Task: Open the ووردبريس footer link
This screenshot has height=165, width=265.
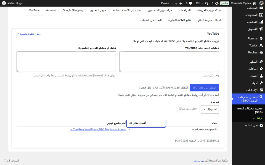Action: point(198,161)
